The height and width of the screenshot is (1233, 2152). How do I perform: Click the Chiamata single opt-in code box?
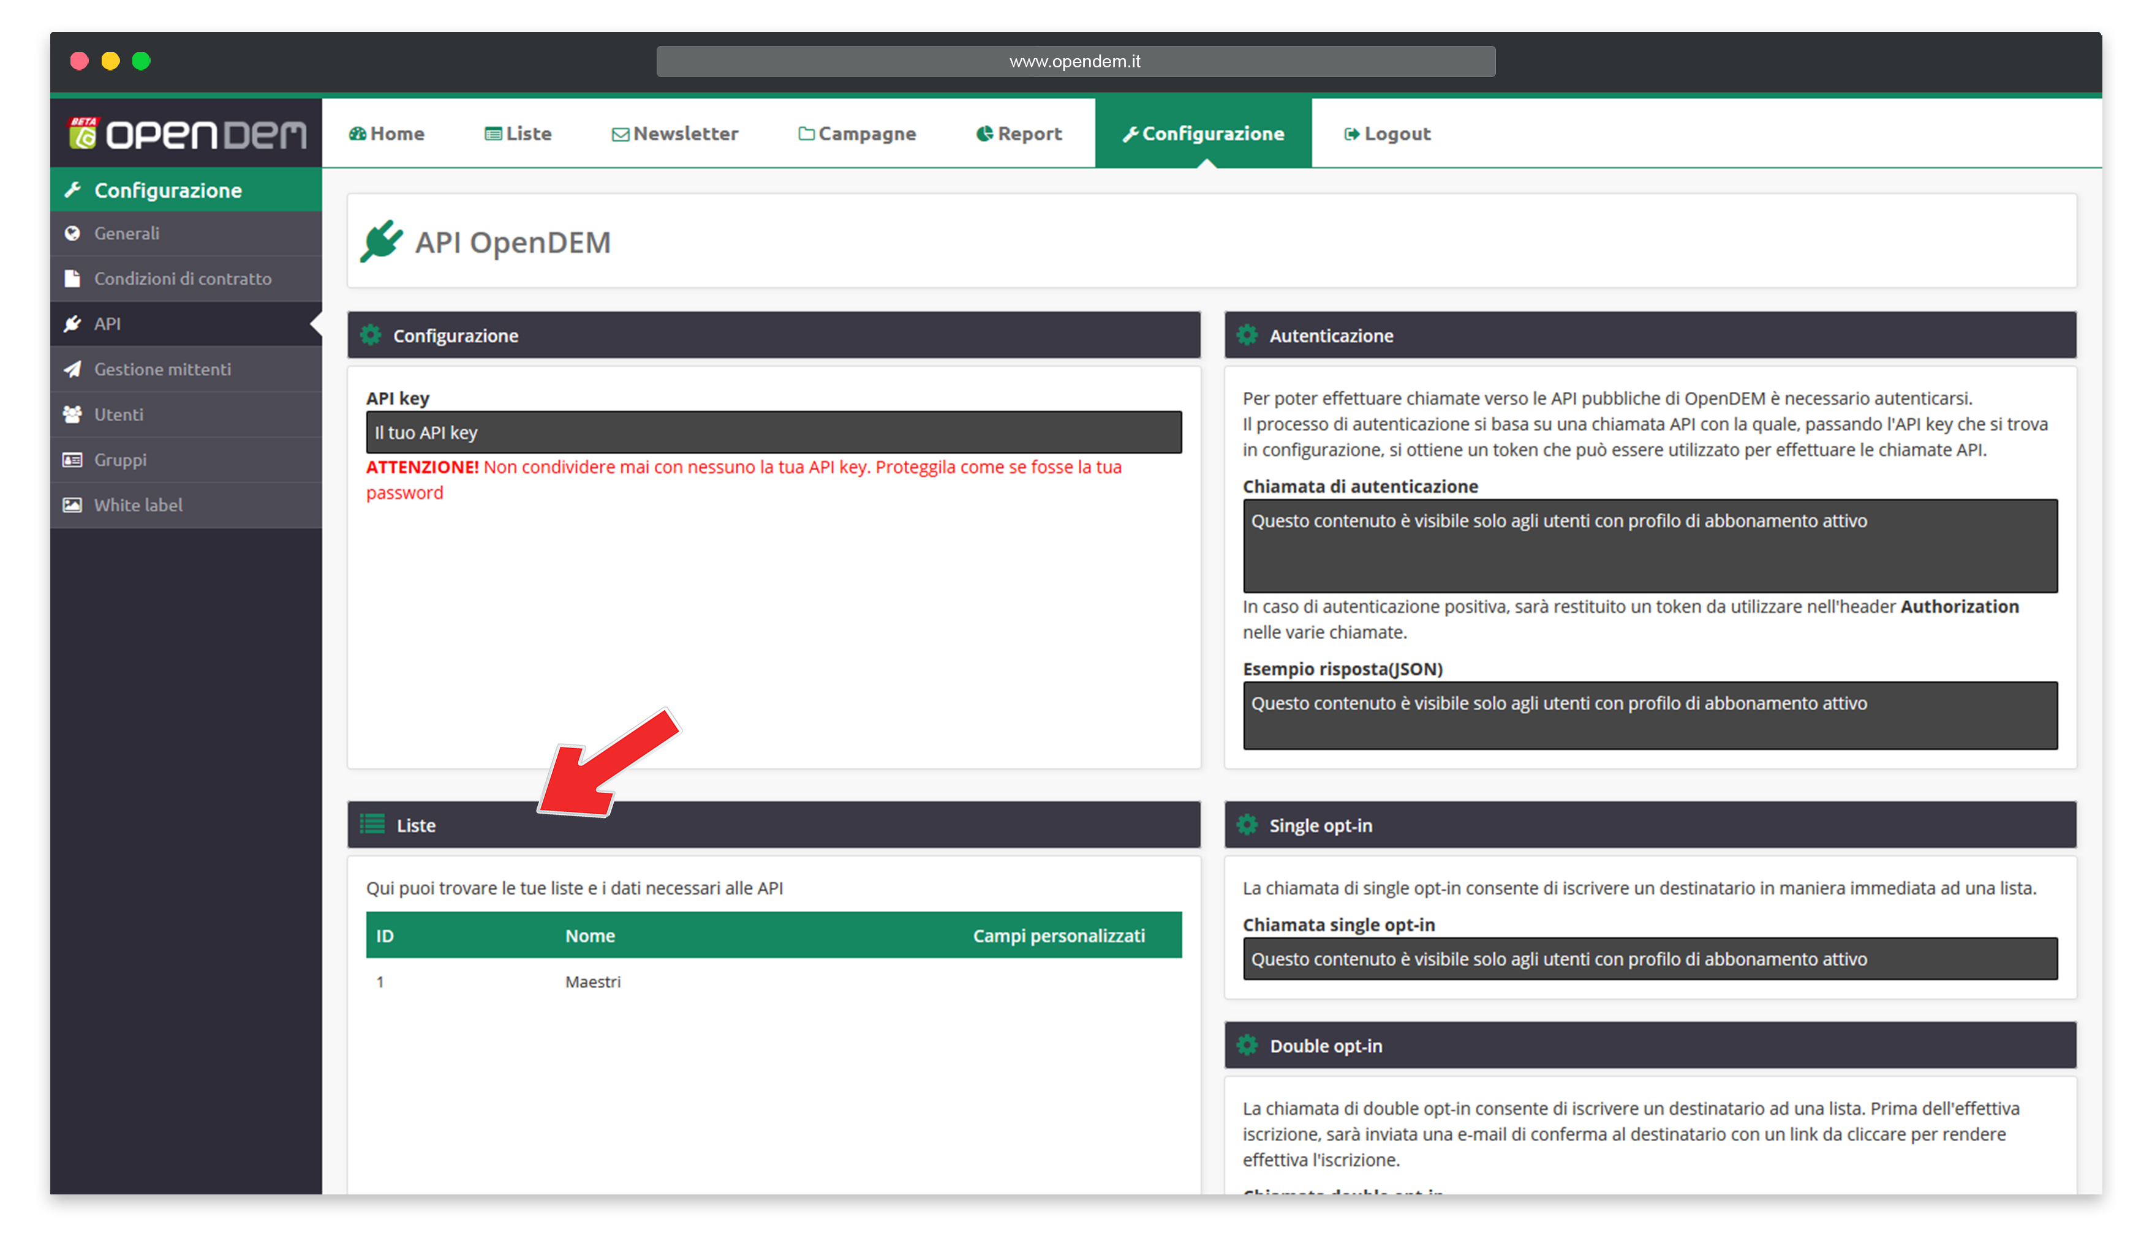pos(1650,959)
